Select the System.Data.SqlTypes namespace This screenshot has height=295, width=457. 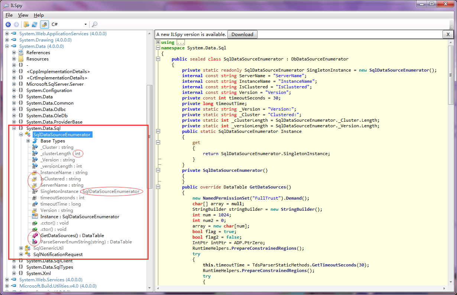pos(49,267)
